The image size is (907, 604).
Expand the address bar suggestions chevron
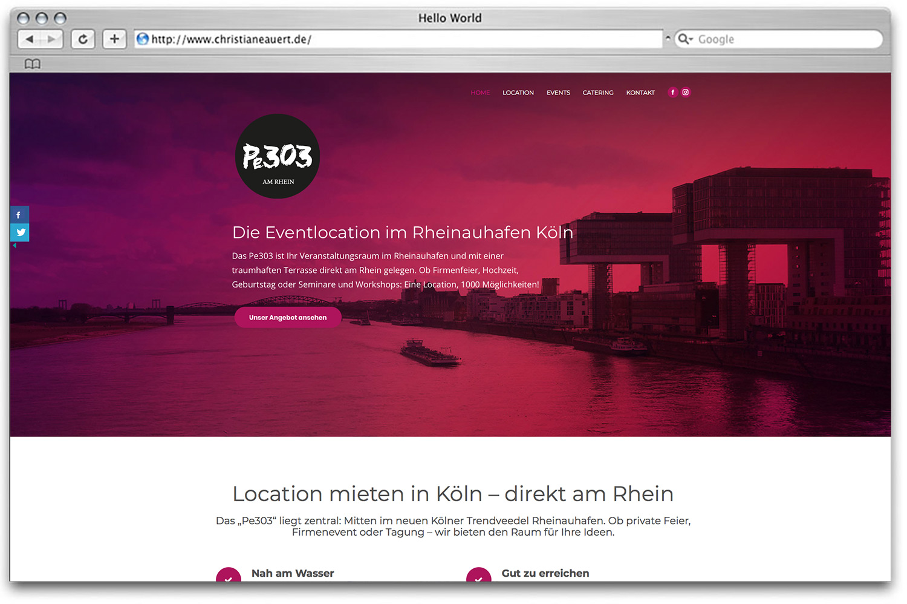[x=668, y=38]
